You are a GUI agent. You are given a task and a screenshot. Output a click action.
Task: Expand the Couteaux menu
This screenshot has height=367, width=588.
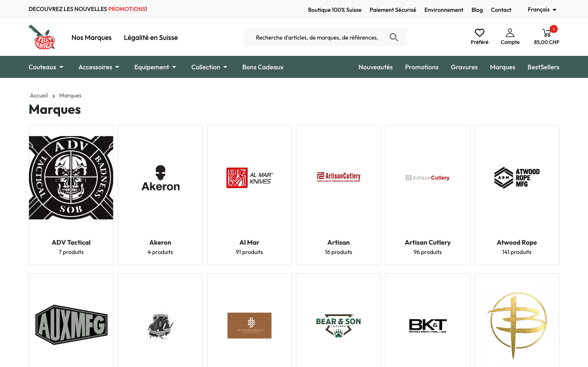[46, 67]
